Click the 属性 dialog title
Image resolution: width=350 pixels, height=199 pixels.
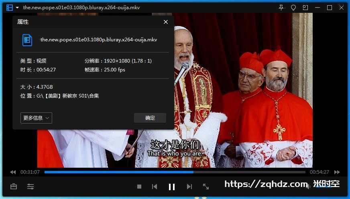pos(23,22)
